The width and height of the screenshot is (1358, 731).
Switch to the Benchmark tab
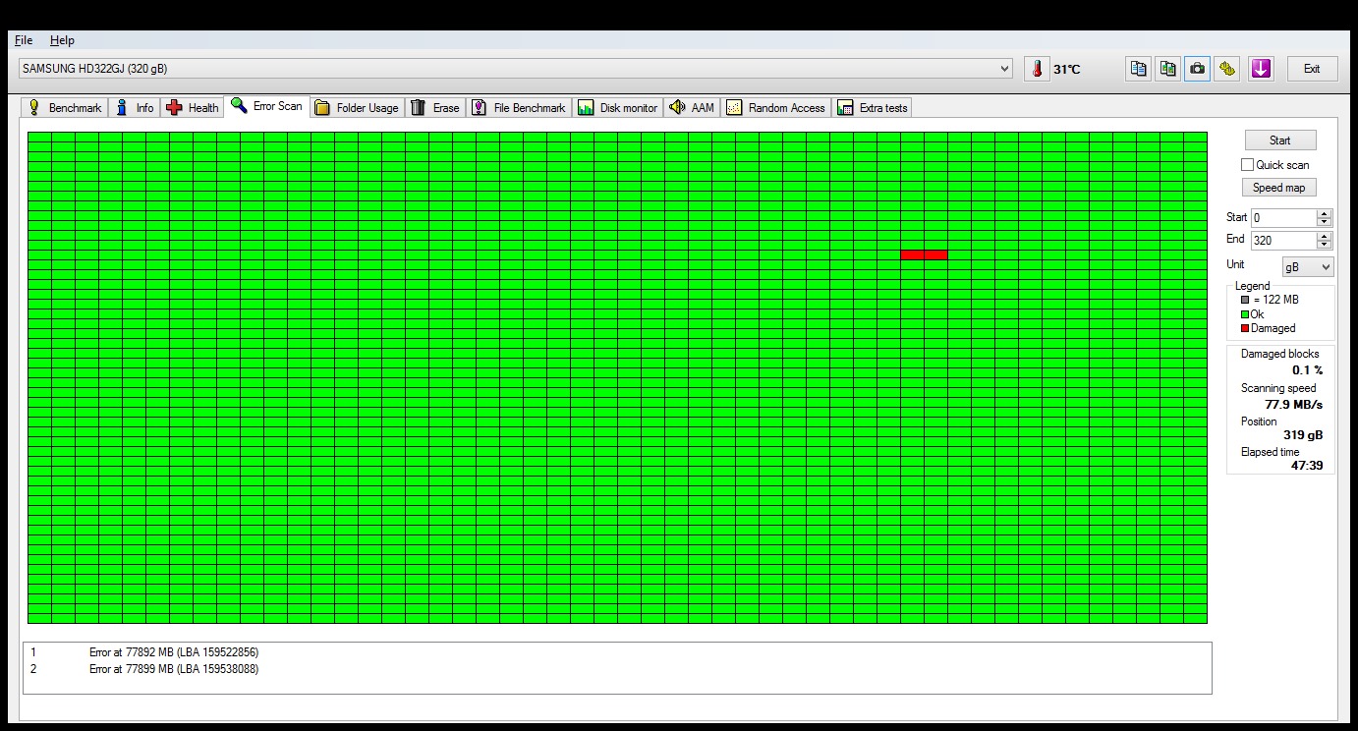pyautogui.click(x=64, y=108)
